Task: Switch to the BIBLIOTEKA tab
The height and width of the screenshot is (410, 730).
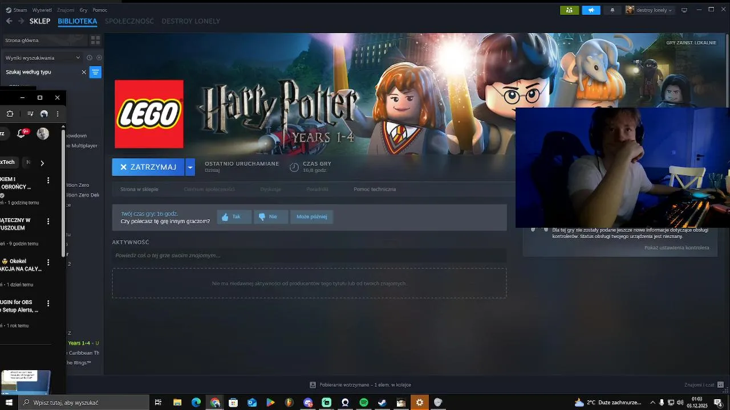Action: (78, 21)
